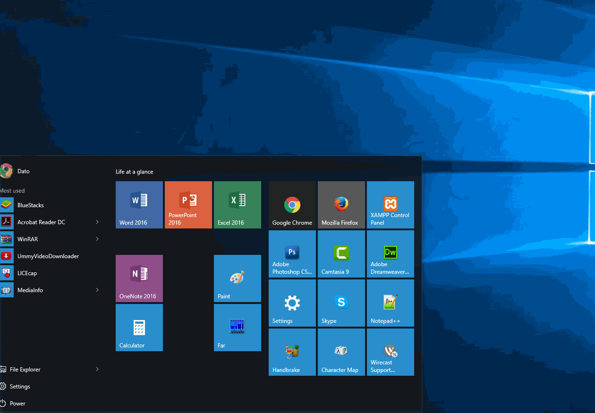Open the Power options

(52, 404)
